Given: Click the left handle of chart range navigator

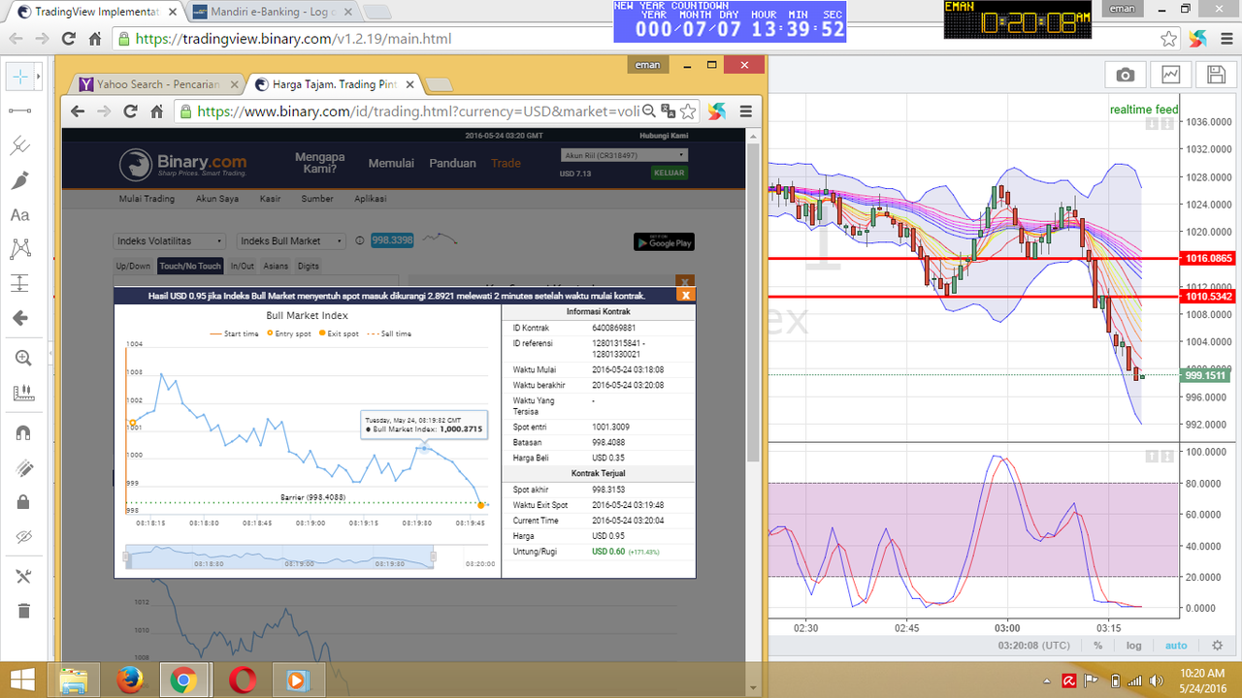Looking at the screenshot, I should pyautogui.click(x=127, y=556).
